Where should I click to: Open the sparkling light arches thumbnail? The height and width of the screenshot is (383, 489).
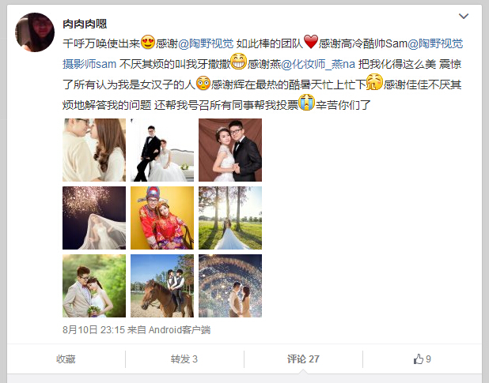click(x=230, y=286)
